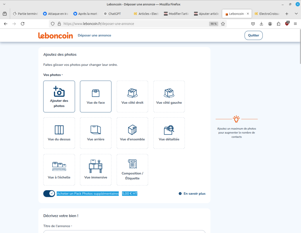Switch to the Ajouter article tab
This screenshot has width=301, height=233.
[x=207, y=14]
